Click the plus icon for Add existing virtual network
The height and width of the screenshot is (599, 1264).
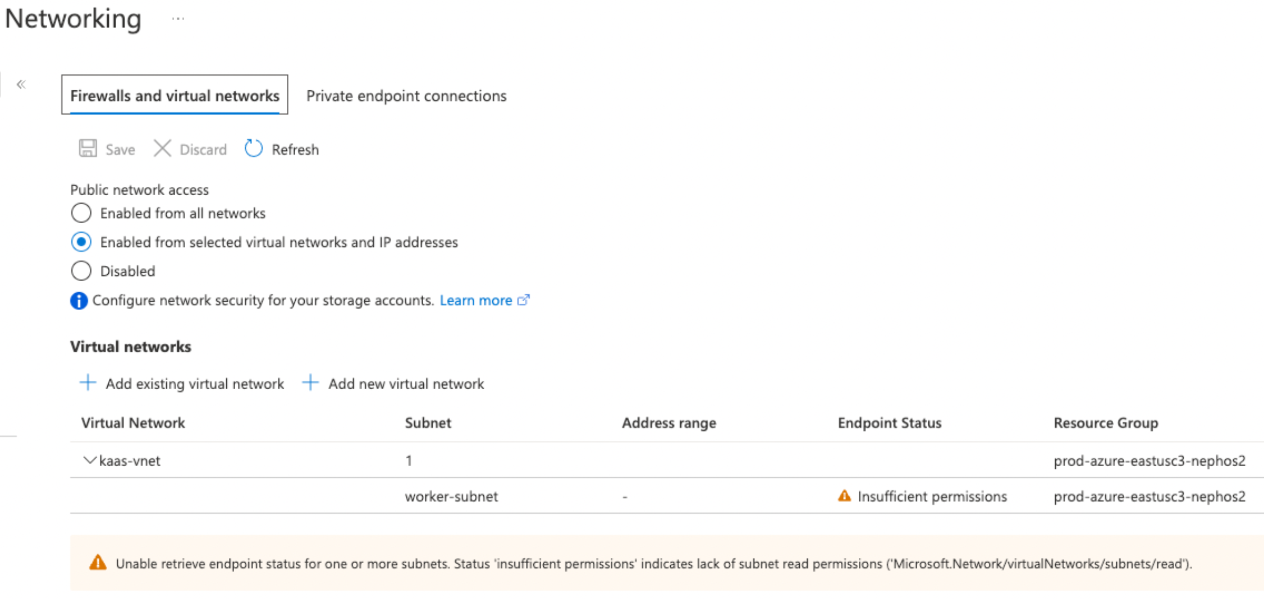(88, 383)
